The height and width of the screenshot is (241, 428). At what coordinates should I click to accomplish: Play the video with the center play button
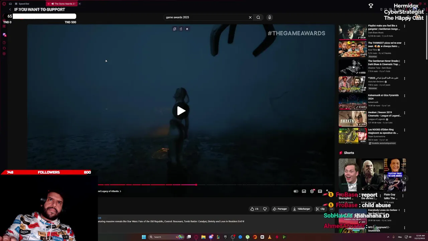181,111
